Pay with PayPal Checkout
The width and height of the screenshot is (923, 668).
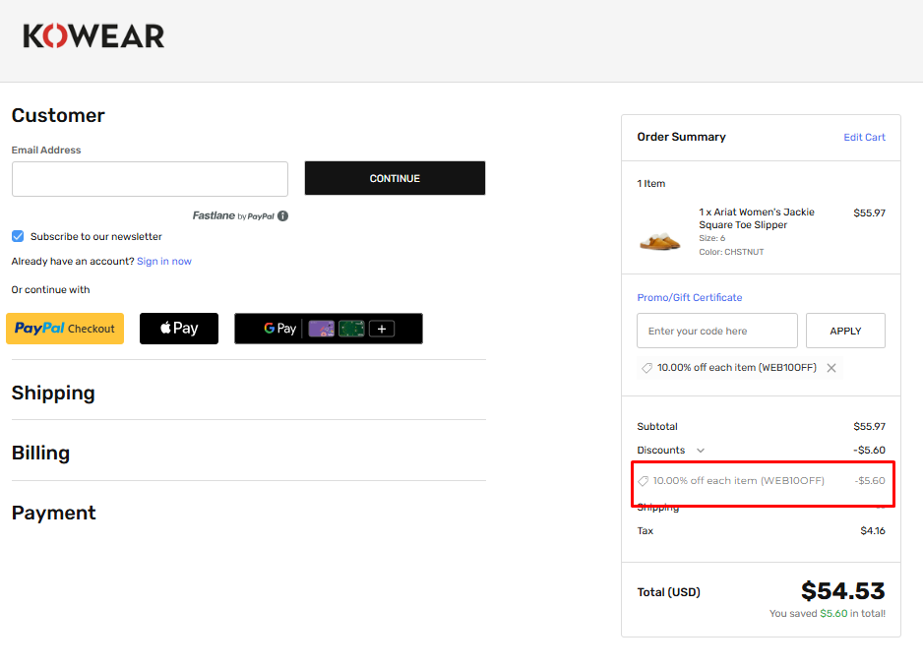[x=65, y=329]
